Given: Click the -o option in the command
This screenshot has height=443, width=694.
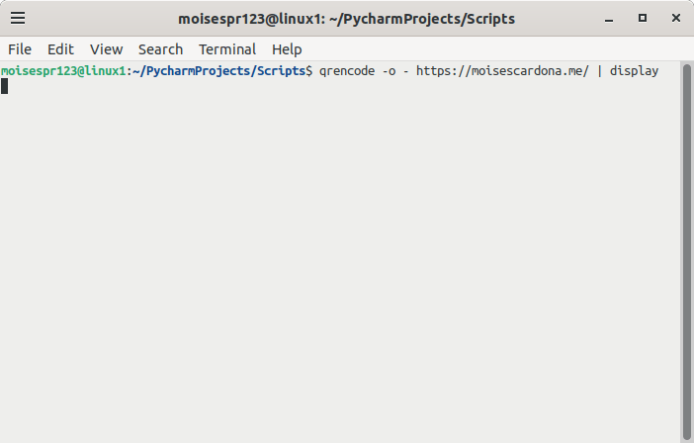Looking at the screenshot, I should pos(390,71).
